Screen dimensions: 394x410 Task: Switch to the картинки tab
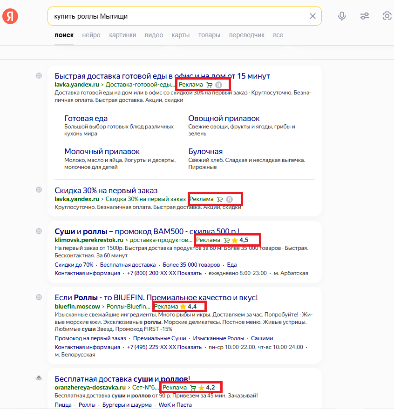click(x=122, y=35)
